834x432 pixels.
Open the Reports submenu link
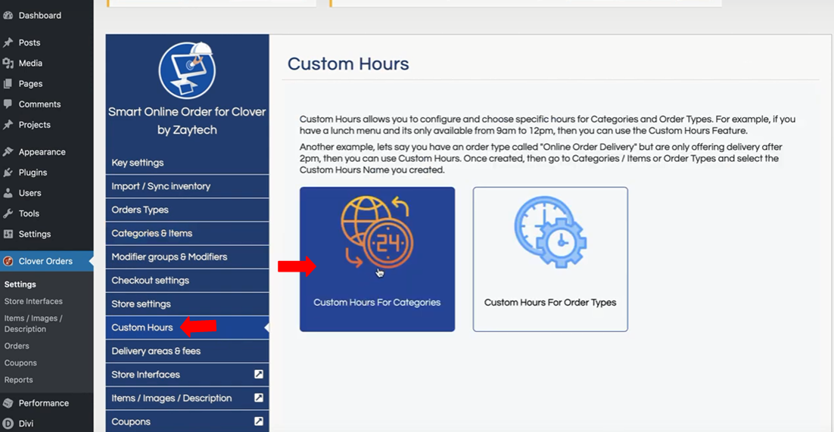click(x=19, y=380)
